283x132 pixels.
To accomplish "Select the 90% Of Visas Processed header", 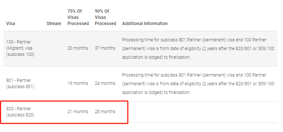I will coord(105,17).
